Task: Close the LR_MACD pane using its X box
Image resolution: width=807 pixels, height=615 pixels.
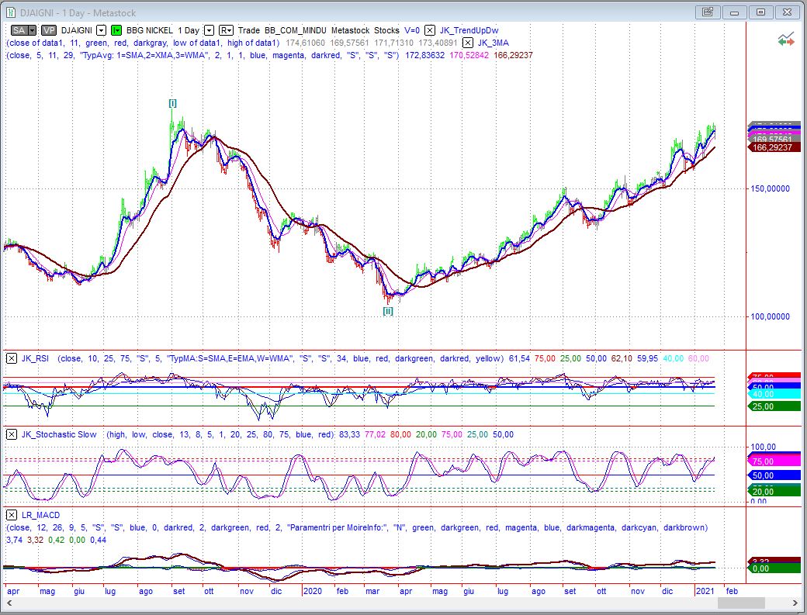Action: tap(12, 515)
